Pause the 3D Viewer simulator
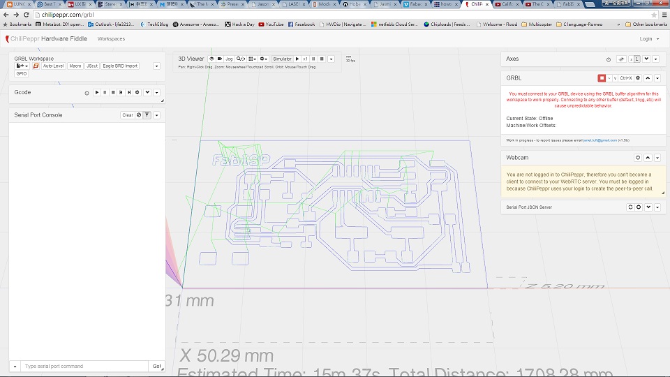This screenshot has height=377, width=670. pyautogui.click(x=313, y=59)
